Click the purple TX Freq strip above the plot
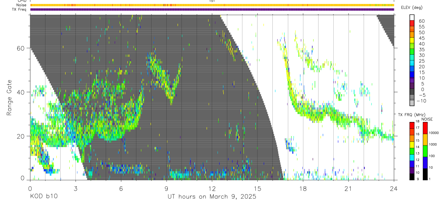443x204 pixels. [212, 9]
